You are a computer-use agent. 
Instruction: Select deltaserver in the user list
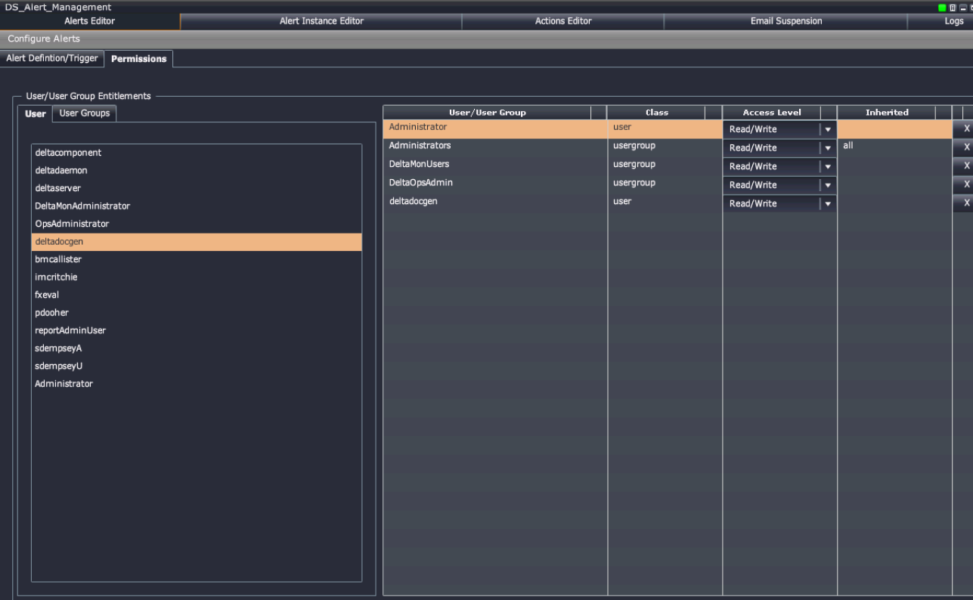pyautogui.click(x=197, y=188)
